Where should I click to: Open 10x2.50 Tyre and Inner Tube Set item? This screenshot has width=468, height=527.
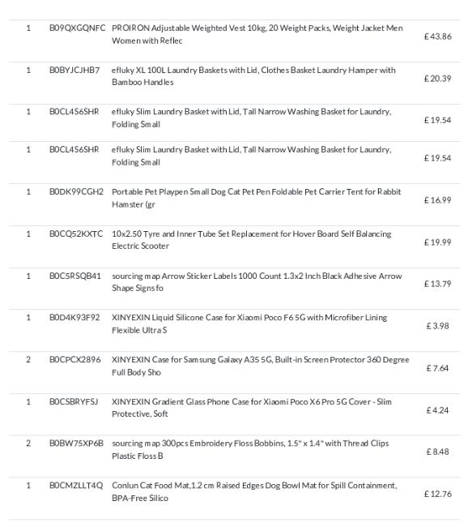252,240
